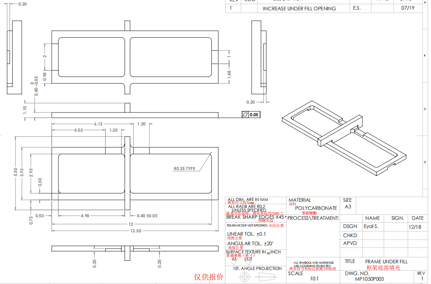This screenshot has height=284, width=431.
Task: Select the '1.10' height dimension
Action: pos(25,110)
